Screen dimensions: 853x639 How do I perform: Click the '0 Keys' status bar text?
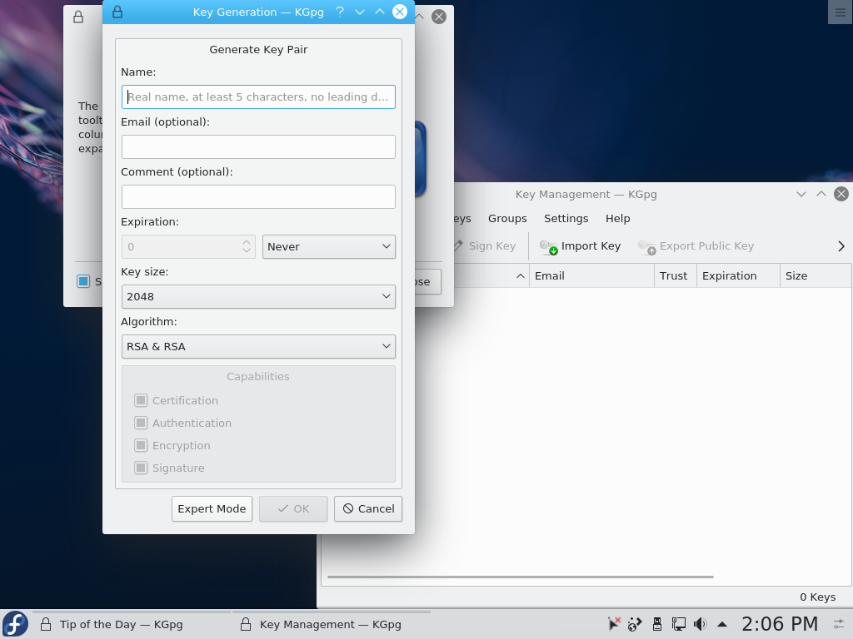[818, 597]
